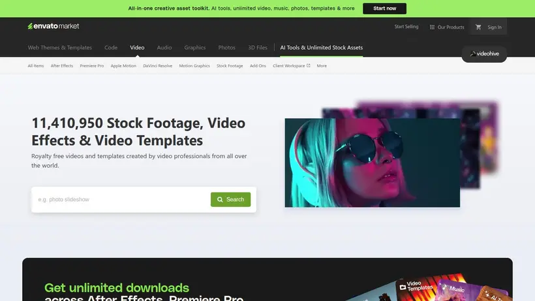535x301 pixels.
Task: Click the Get unlimited downloads heading
Action: (x=117, y=288)
